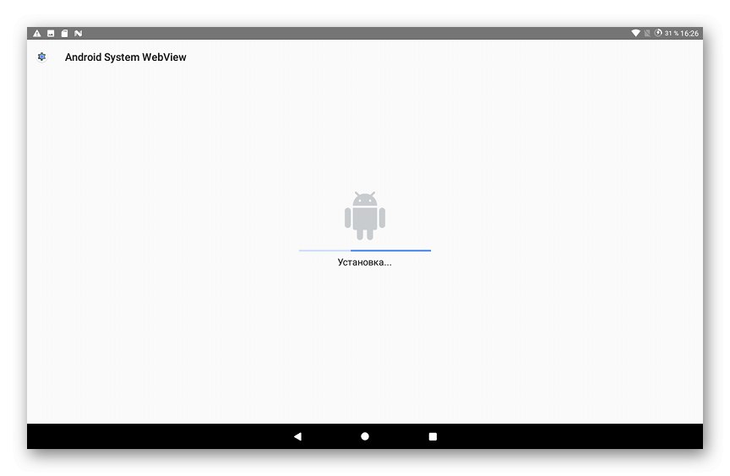Tap the grey Android robot icon
The width and height of the screenshot is (730, 476).
point(365,216)
